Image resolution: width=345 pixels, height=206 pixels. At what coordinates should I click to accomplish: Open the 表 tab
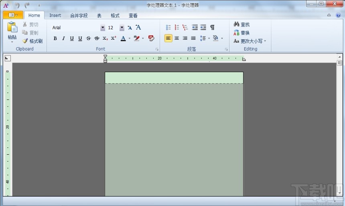click(99, 15)
